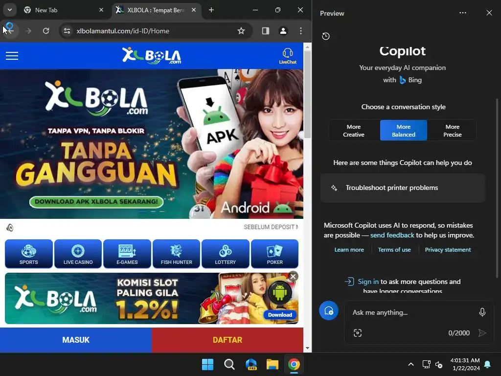This screenshot has height=376, width=501.
Task: Click Sign in link in Copilot
Action: tap(368, 282)
